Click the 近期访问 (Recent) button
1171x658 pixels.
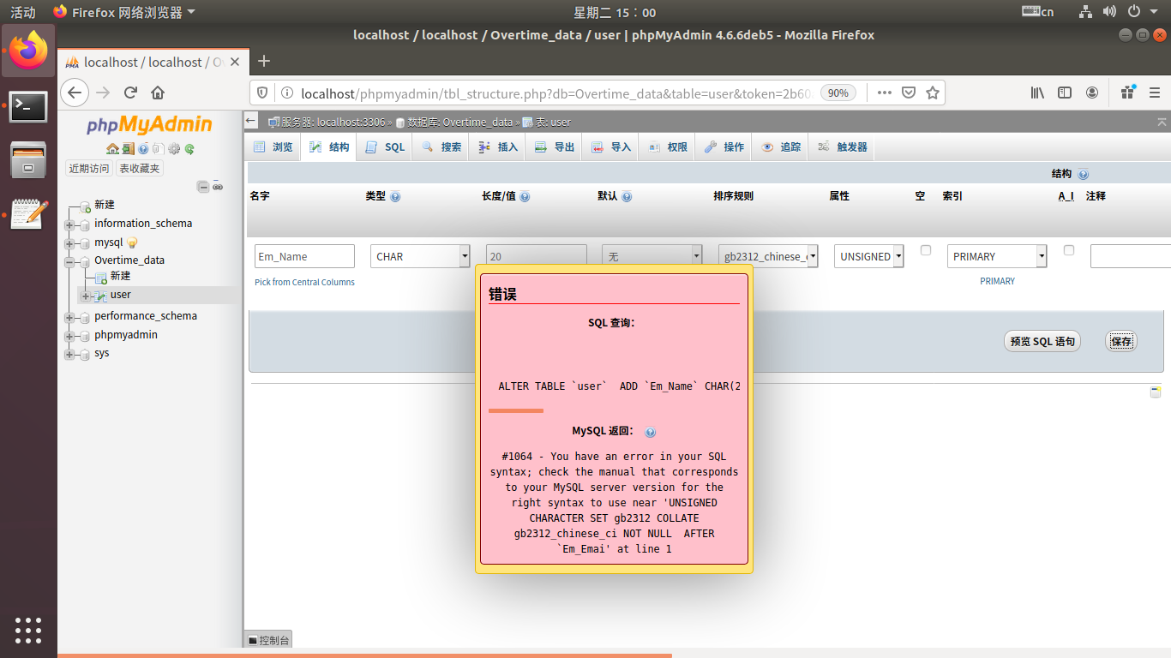click(89, 169)
